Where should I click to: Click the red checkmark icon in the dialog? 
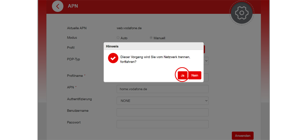pos(113,58)
